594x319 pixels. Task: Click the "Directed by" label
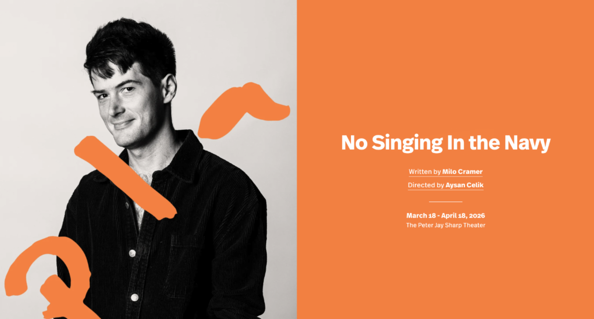pyautogui.click(x=426, y=185)
